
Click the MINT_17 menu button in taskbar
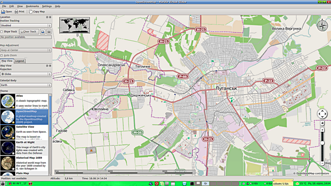[x=17, y=184]
